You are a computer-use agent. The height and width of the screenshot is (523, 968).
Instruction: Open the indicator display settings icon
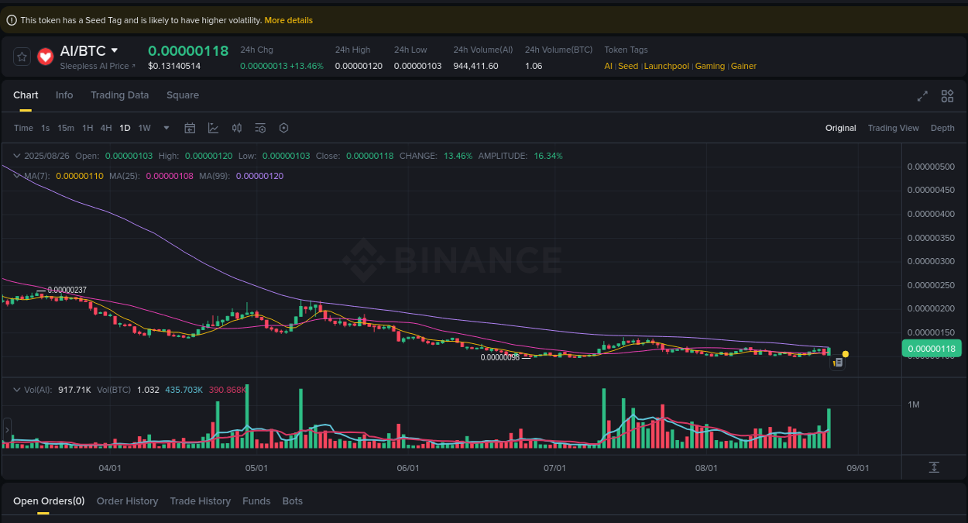pyautogui.click(x=260, y=128)
